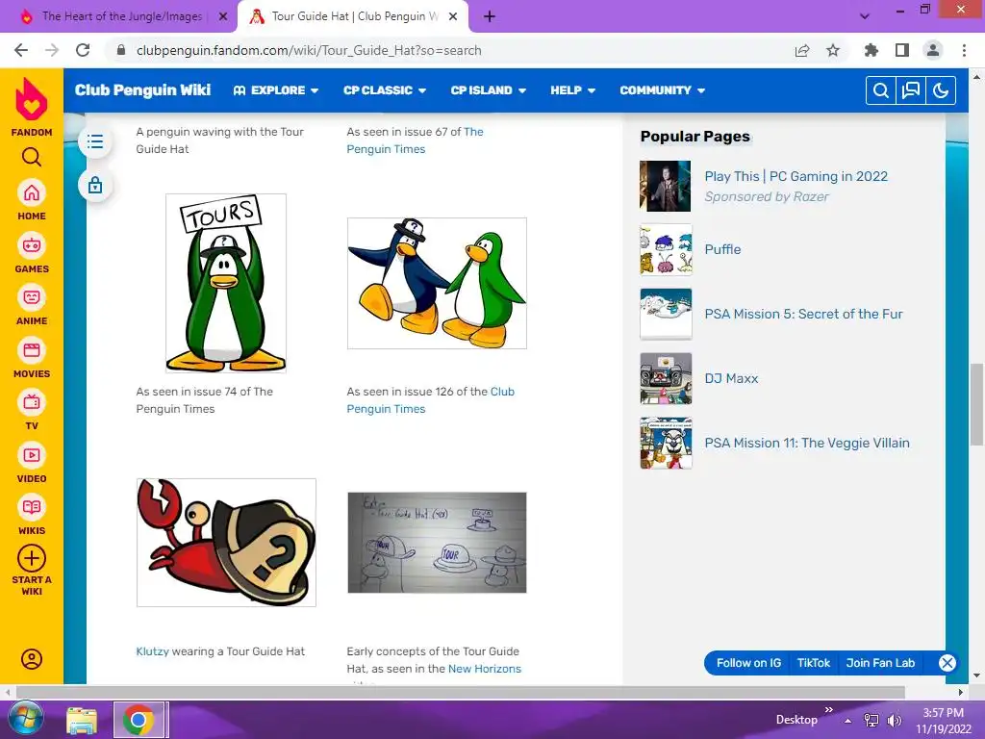Open the early concepts sketch image

(x=437, y=543)
